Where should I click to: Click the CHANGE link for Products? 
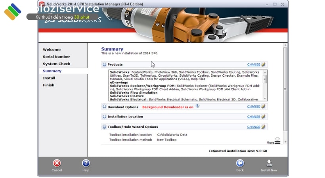coord(253,64)
